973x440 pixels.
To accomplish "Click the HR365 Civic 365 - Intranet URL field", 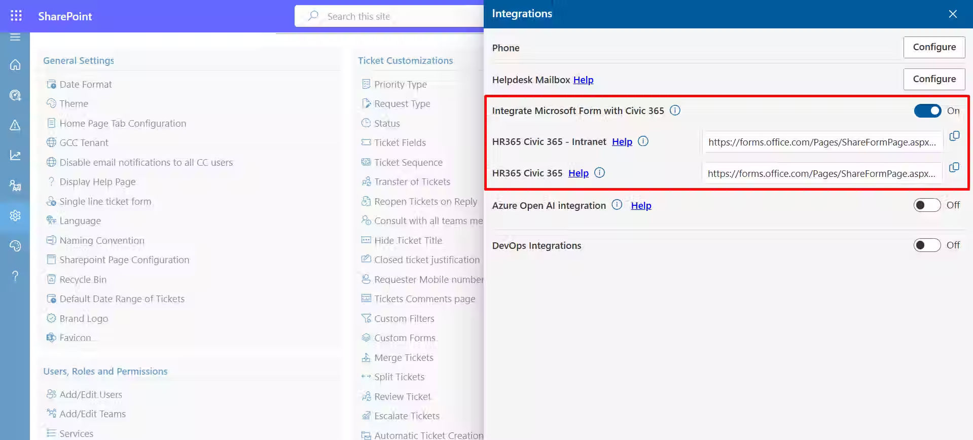I will (822, 142).
